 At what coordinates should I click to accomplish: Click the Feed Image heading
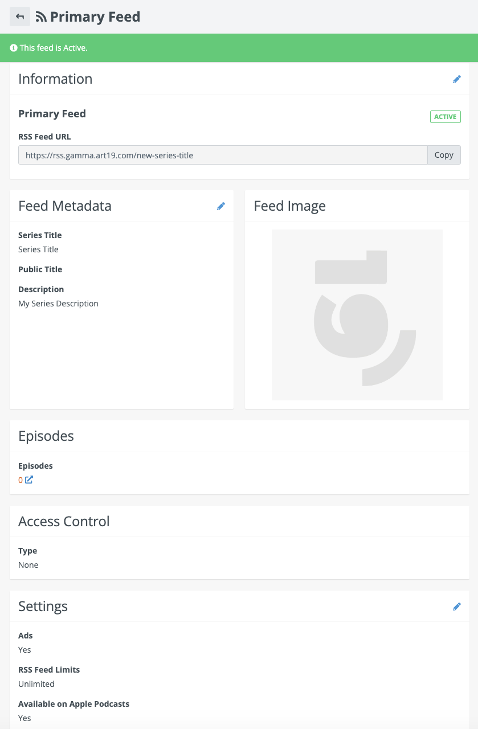pyautogui.click(x=289, y=206)
